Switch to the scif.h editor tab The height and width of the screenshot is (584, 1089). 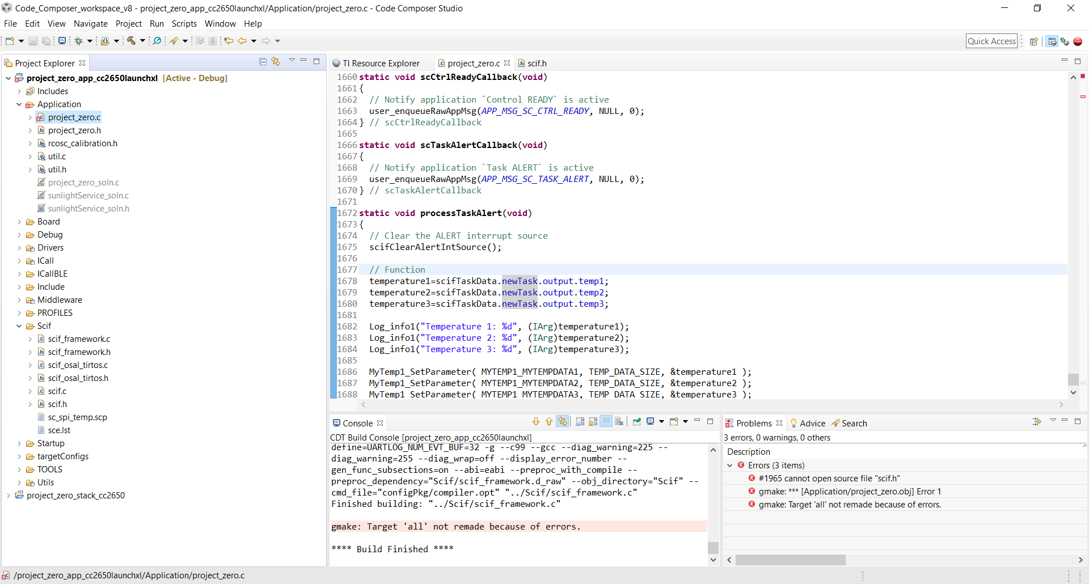[532, 64]
